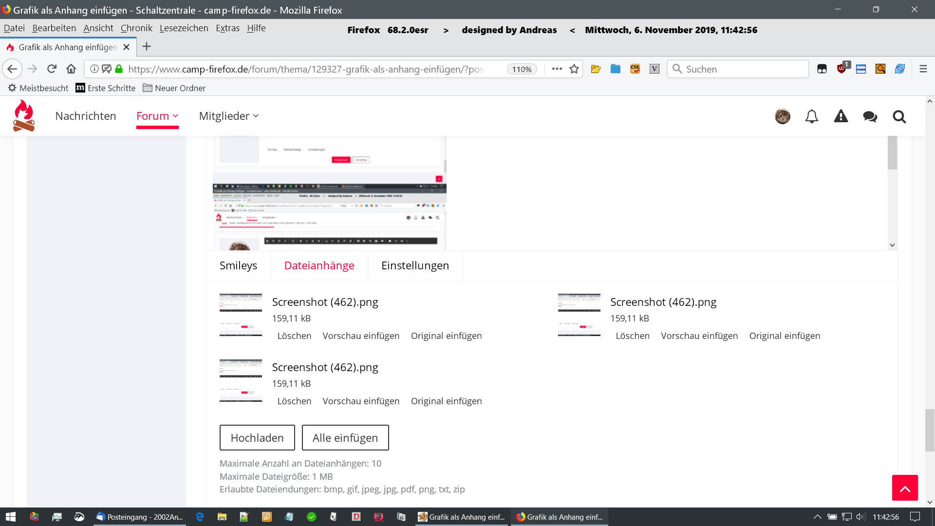Open the warning triangle moderation icon

point(841,116)
